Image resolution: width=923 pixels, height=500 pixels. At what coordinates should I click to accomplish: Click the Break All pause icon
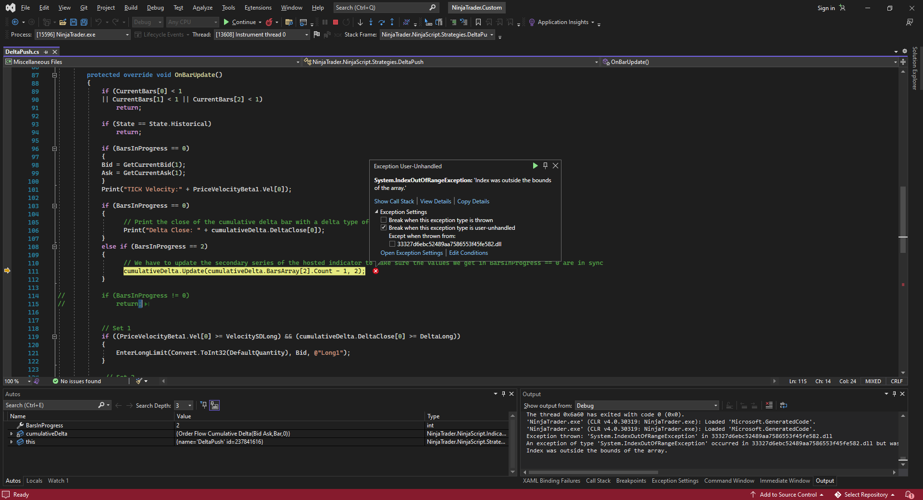(x=325, y=22)
